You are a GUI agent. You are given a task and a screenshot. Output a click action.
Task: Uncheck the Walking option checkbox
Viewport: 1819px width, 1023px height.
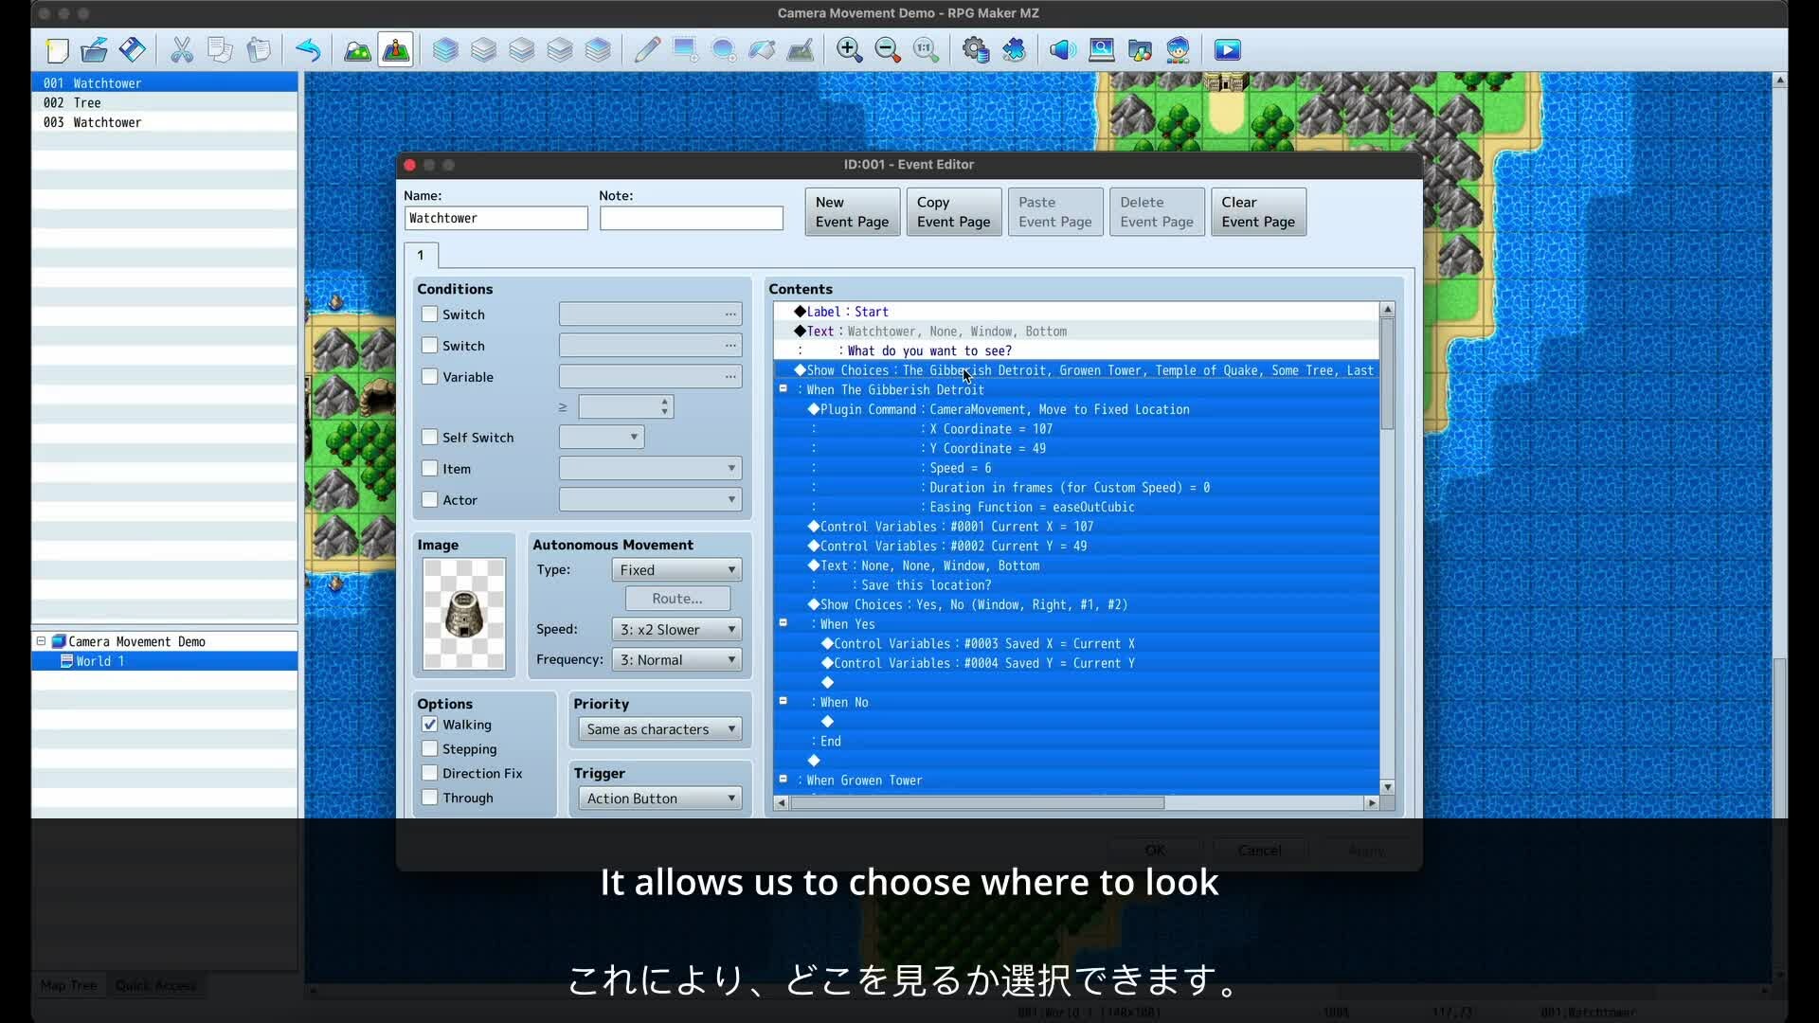(429, 725)
